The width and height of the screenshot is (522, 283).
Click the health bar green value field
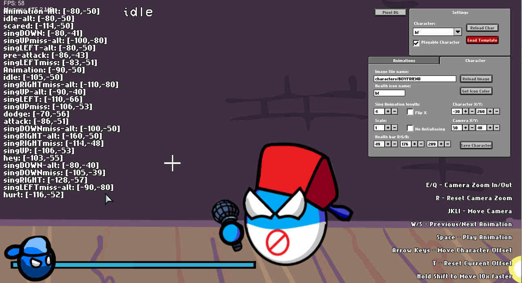406,144
